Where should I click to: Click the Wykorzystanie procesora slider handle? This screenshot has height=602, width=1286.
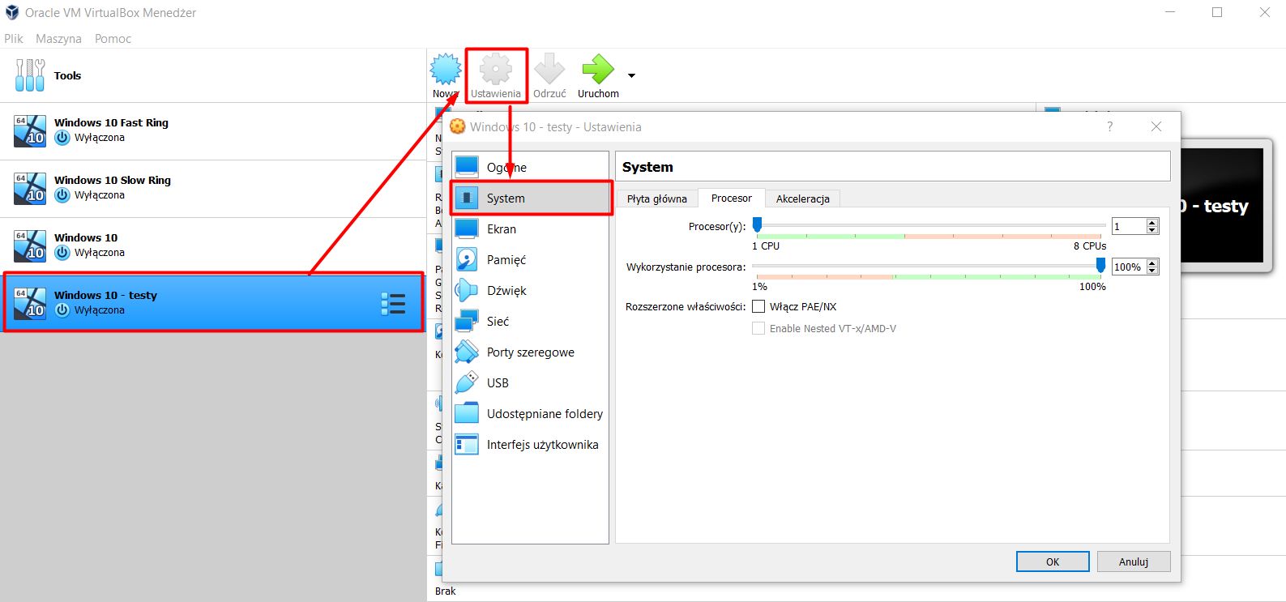click(x=1100, y=265)
